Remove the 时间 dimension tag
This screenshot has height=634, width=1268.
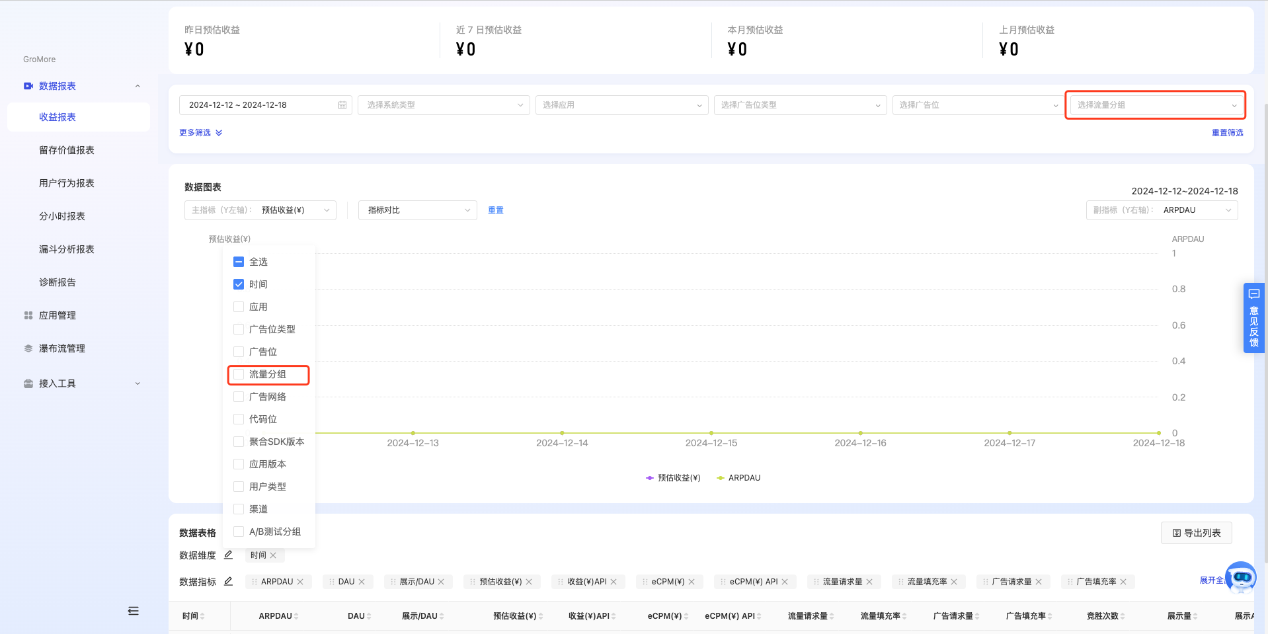(273, 555)
